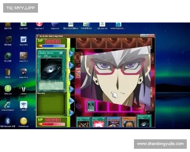Open the green 360se.exe browser icon
Screen dimensions: 190x152
point(8,89)
